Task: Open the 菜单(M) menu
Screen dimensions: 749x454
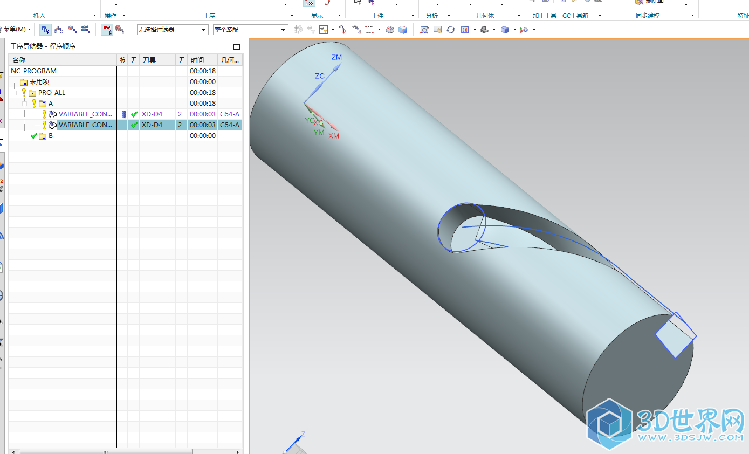Action: (16, 29)
